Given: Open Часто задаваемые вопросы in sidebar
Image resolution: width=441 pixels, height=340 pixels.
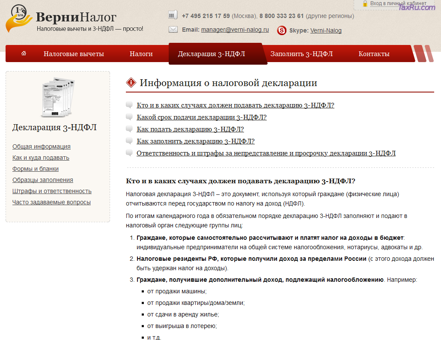Looking at the screenshot, I should click(51, 202).
